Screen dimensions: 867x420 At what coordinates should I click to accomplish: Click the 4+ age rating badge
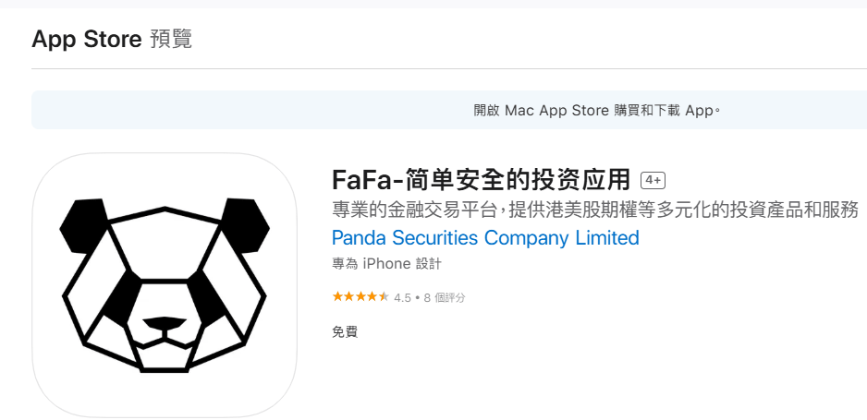click(x=653, y=181)
